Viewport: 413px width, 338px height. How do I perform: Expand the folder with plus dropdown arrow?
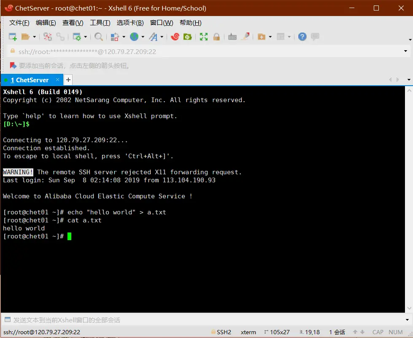pos(270,37)
